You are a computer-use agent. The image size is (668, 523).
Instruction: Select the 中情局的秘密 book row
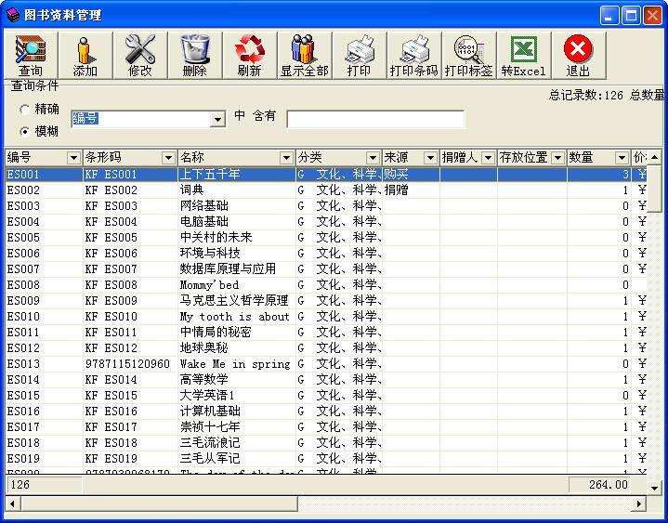point(326,333)
